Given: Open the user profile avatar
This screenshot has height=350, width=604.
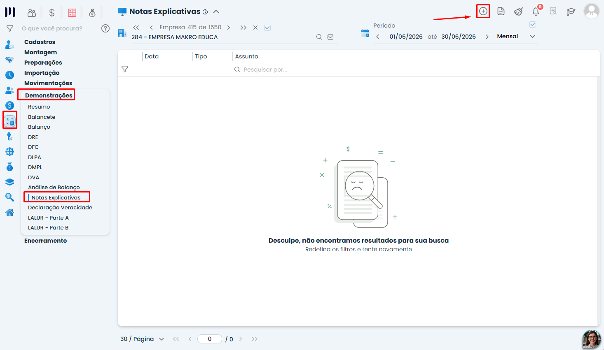Looking at the screenshot, I should click(592, 11).
